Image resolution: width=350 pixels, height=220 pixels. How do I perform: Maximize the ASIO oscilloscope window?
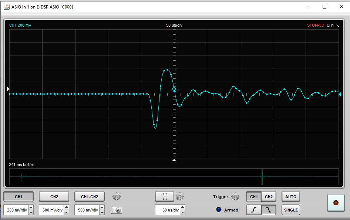(x=324, y=7)
